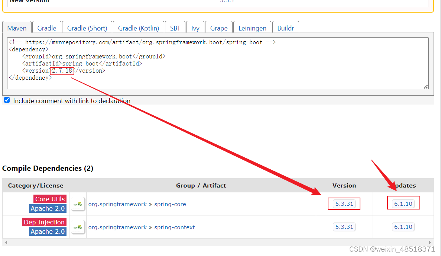
Task: Open the SBT tab
Action: 175,28
